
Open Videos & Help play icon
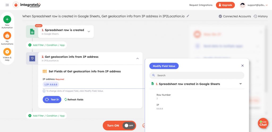pos(7,52)
